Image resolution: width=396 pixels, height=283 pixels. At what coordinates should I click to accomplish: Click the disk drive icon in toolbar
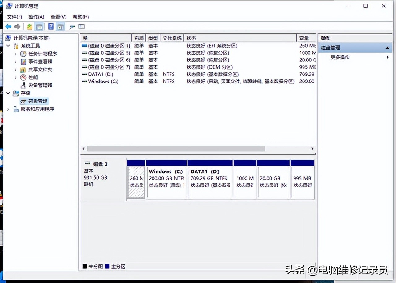point(72,27)
